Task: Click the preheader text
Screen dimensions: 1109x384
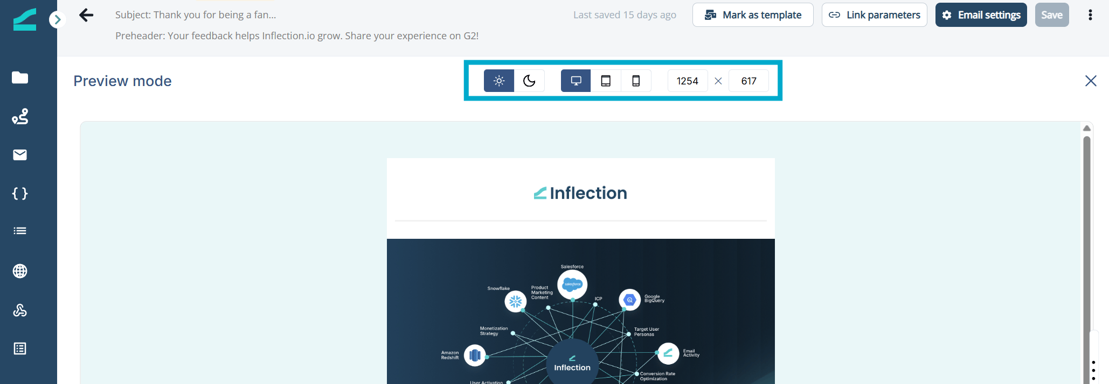Action: click(x=297, y=36)
